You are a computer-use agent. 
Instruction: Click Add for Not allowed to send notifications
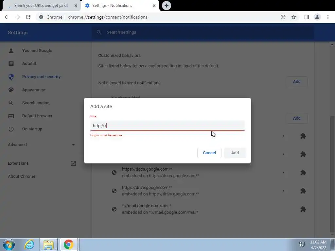coord(296,81)
